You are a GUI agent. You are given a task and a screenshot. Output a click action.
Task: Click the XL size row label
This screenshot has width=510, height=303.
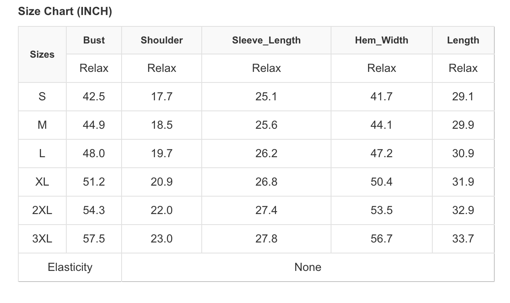tap(42, 182)
